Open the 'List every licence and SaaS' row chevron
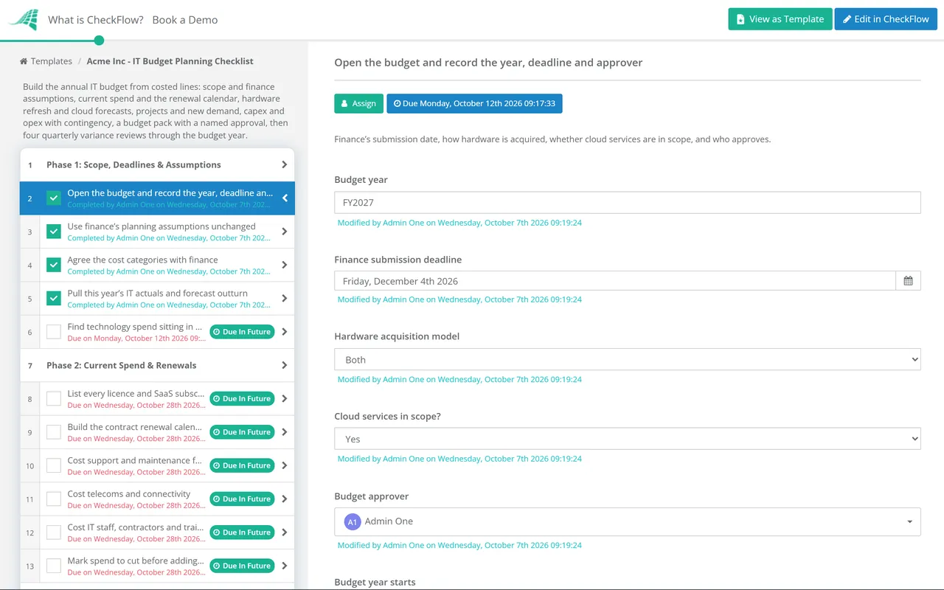 (285, 399)
